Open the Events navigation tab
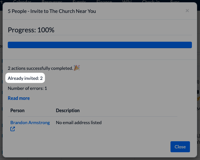 pos(79,2)
